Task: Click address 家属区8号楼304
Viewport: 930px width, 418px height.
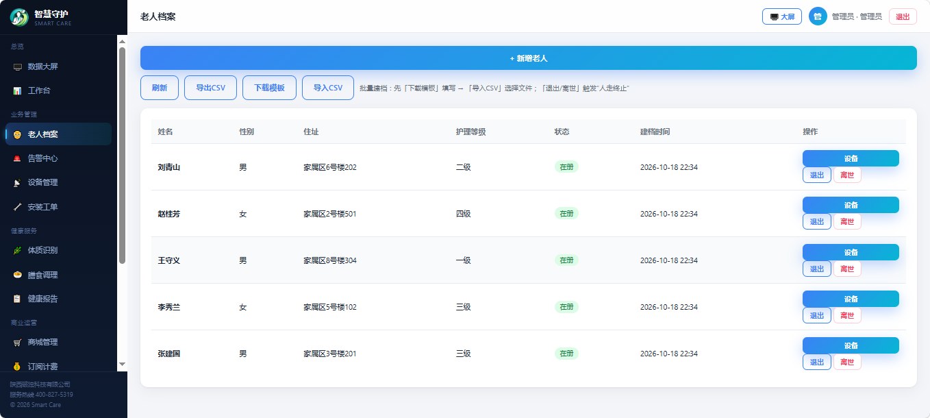Action: (330, 260)
